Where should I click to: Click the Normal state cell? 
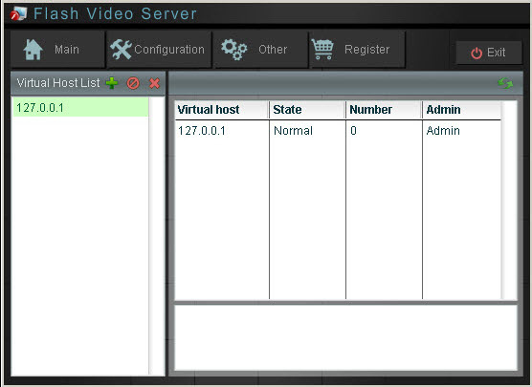[x=293, y=131]
